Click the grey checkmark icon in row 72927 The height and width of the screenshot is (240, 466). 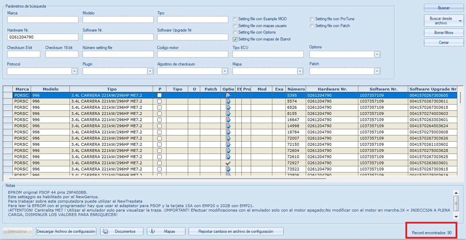pos(228,163)
